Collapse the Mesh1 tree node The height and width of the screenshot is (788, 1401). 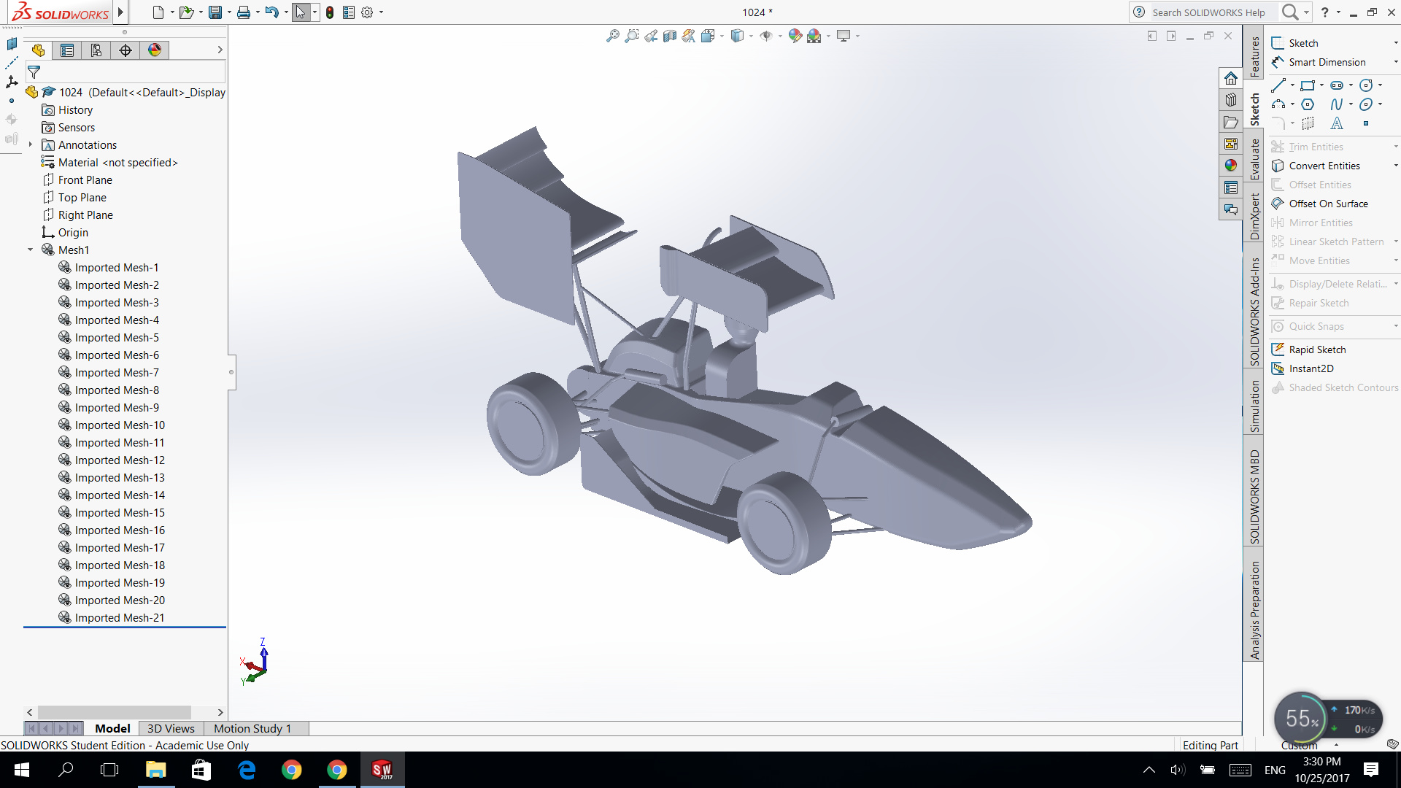click(31, 250)
